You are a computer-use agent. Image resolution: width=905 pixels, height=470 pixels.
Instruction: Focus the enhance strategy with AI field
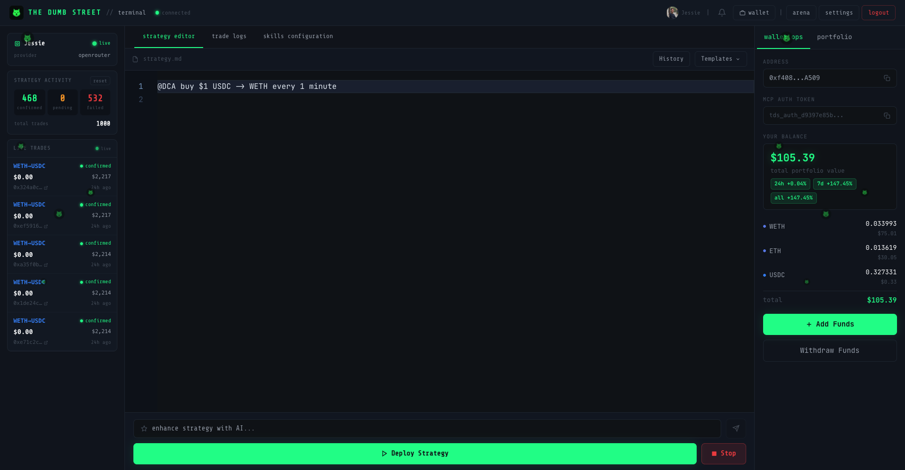[427, 429]
